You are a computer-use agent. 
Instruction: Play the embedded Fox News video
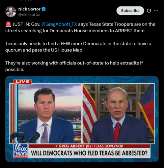82,119
